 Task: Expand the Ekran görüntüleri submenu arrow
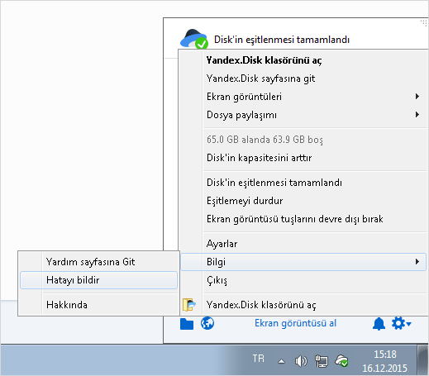click(417, 97)
